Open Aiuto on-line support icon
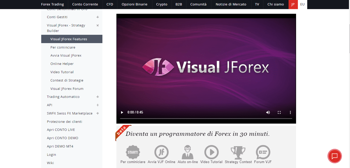This screenshot has width=350, height=168. tap(187, 152)
